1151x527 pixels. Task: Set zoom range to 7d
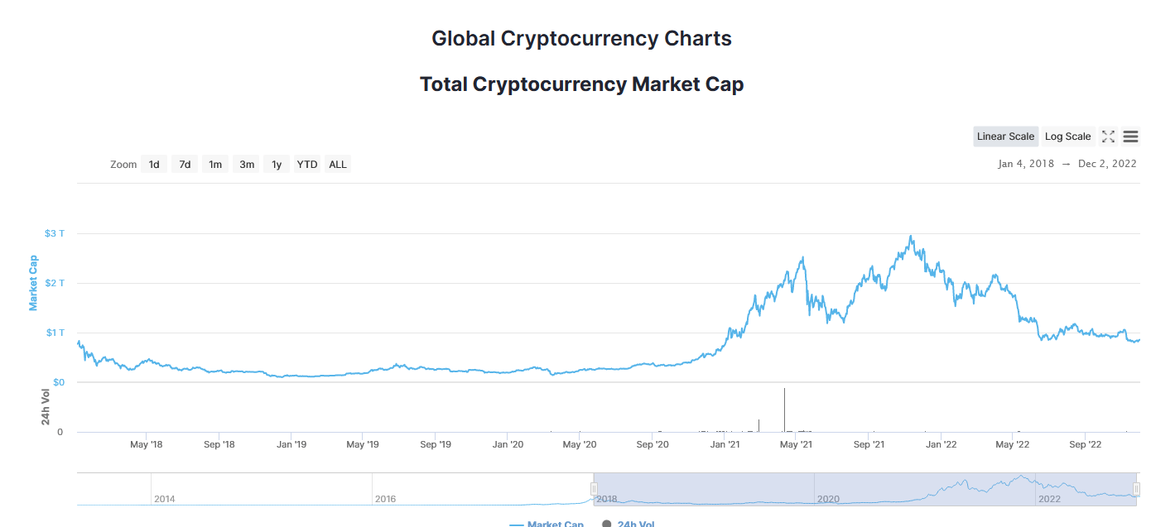coord(185,165)
